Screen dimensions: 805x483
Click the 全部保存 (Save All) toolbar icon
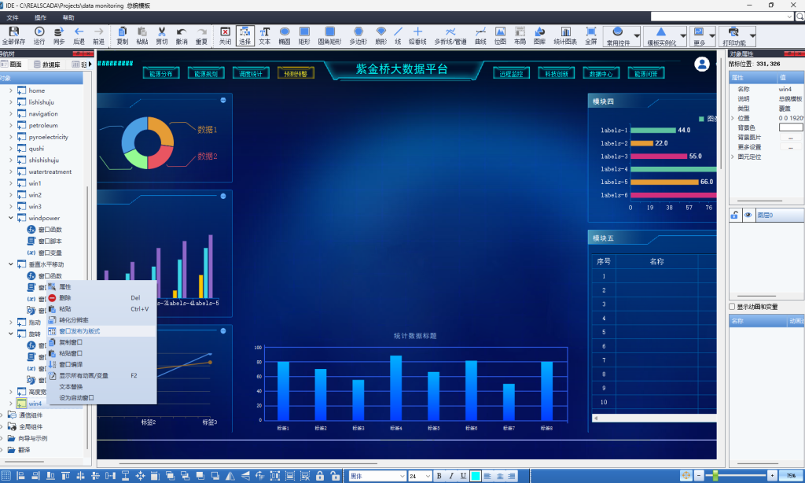13,35
